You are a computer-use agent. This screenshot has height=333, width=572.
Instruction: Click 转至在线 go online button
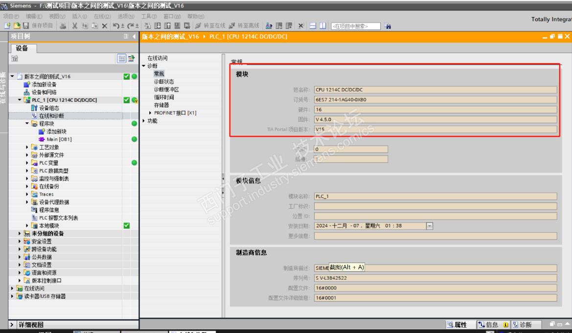point(210,25)
